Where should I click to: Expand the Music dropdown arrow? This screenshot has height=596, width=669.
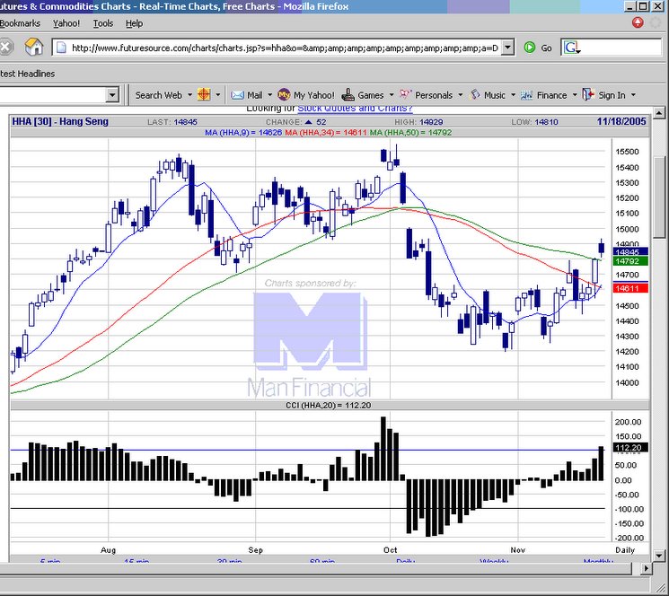click(x=513, y=95)
